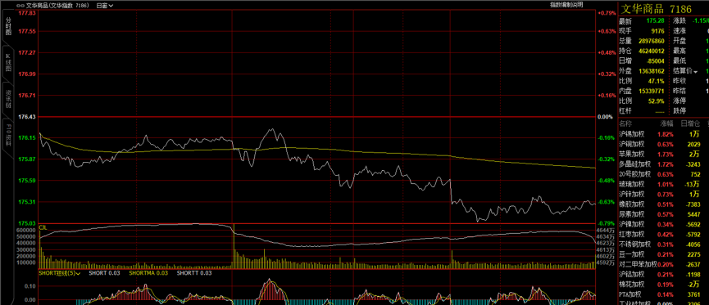Click the 总量 value 28976860
The width and height of the screenshot is (709, 305).
(652, 41)
